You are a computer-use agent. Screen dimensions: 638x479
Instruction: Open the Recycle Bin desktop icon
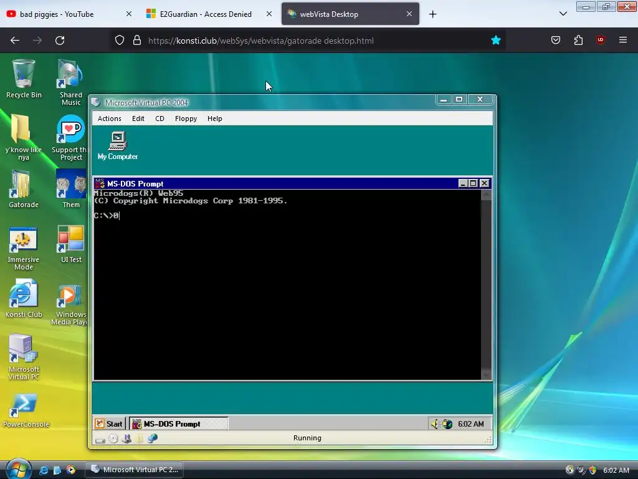[x=24, y=79]
